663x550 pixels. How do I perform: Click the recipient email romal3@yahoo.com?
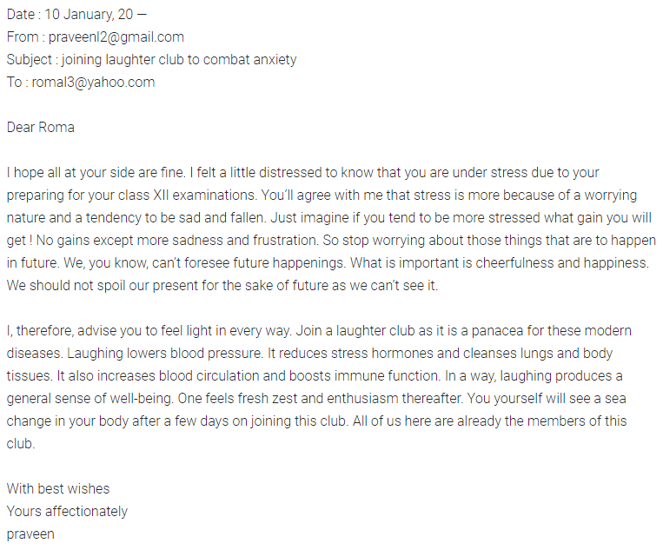(93, 82)
